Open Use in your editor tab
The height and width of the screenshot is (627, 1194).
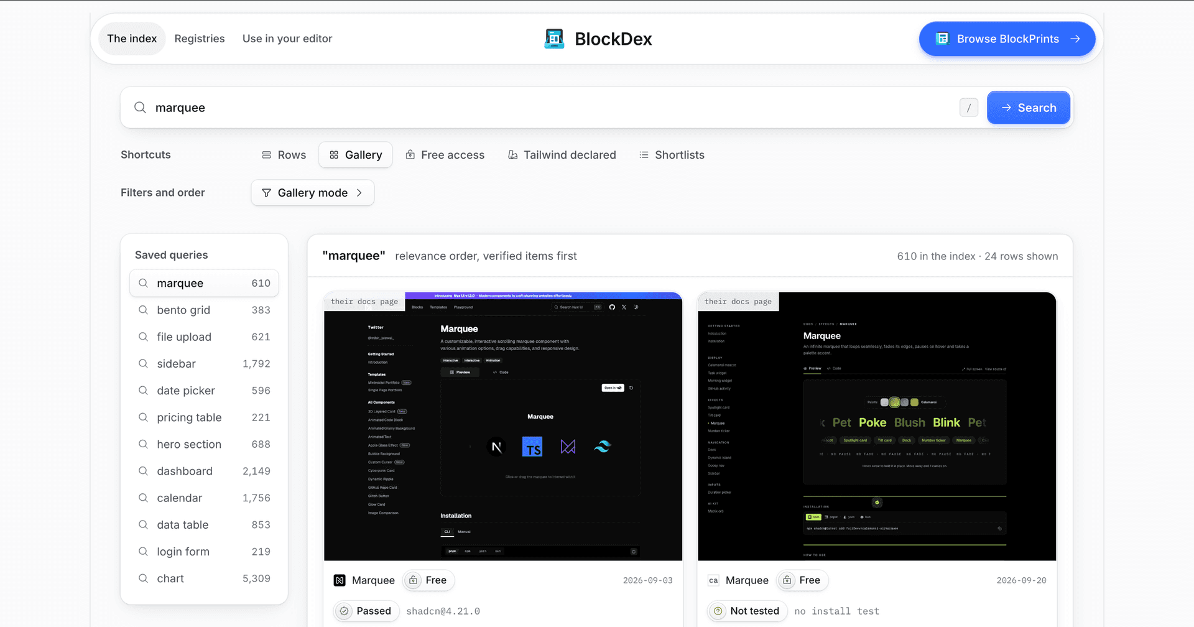pyautogui.click(x=287, y=39)
